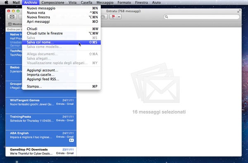
Task: Open the Messaggio menu
Action: [x=105, y=2]
